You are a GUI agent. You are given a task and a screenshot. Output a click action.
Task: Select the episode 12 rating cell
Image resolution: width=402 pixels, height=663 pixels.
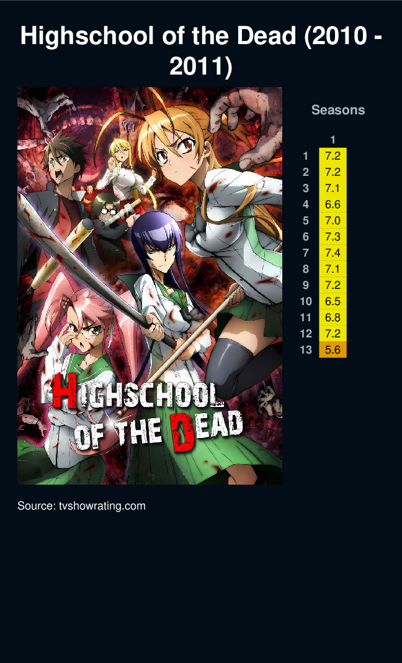tap(333, 333)
